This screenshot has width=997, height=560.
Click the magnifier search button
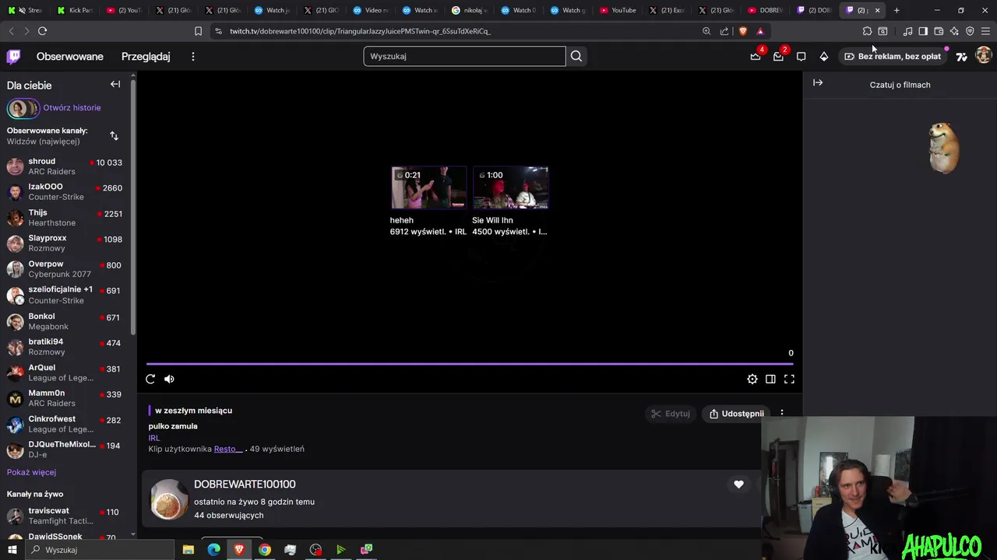[x=576, y=56]
